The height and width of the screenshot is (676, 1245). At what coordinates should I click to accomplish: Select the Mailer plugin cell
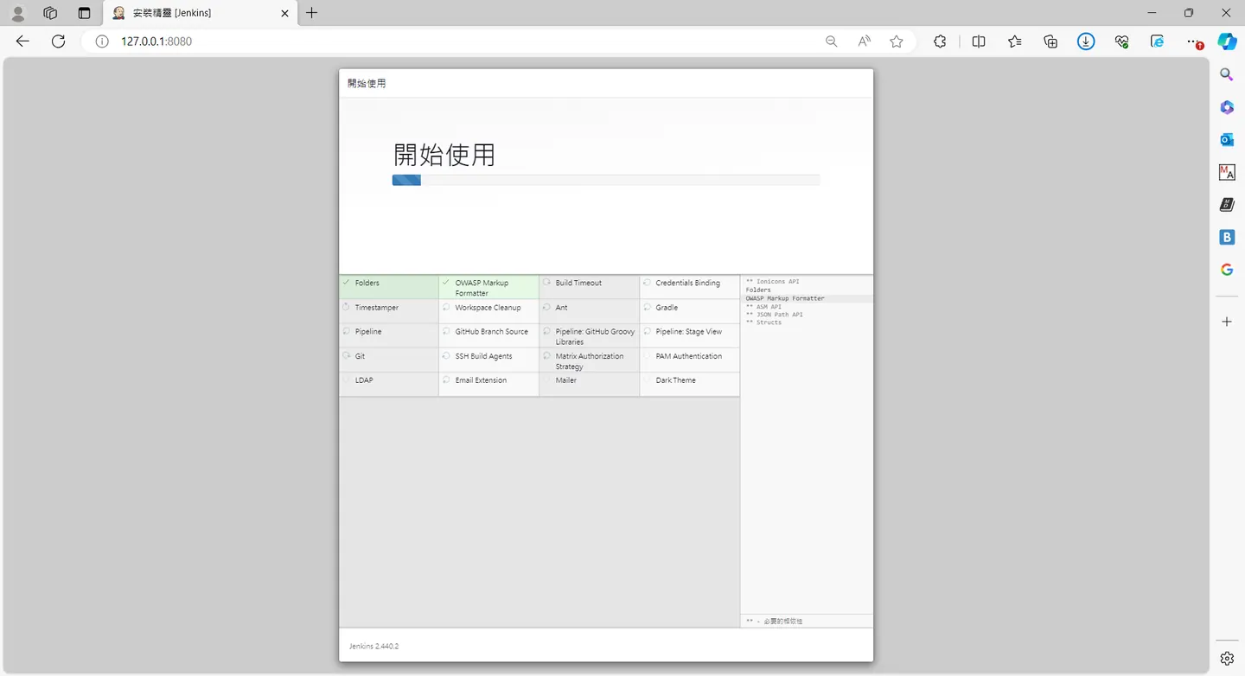coord(590,385)
